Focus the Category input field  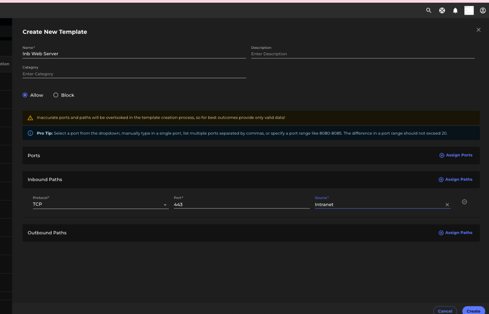click(x=134, y=74)
